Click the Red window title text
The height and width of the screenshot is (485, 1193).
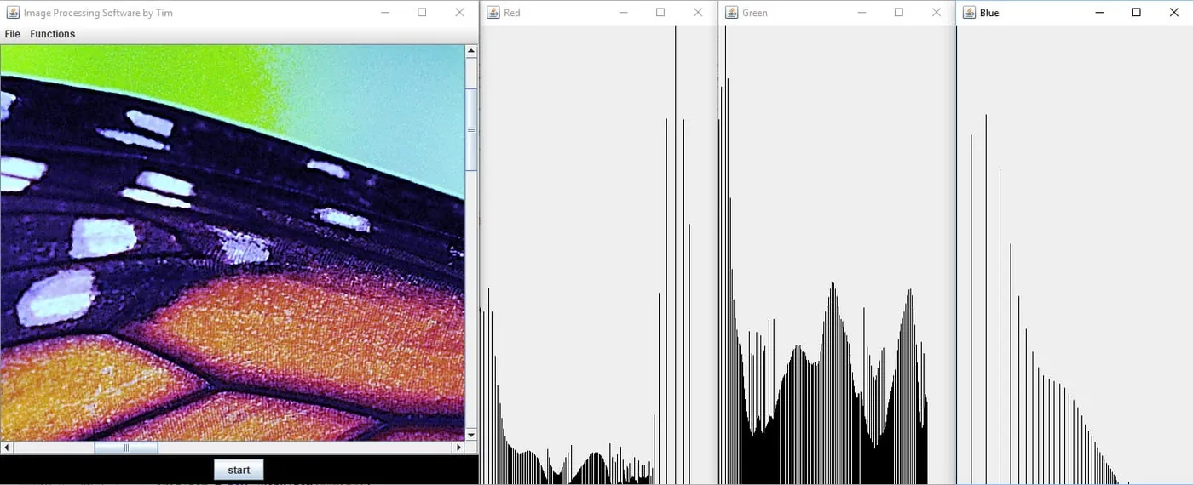coord(512,13)
